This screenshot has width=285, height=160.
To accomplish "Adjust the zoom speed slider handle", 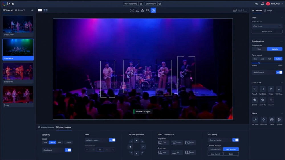I will (x=259, y=63).
